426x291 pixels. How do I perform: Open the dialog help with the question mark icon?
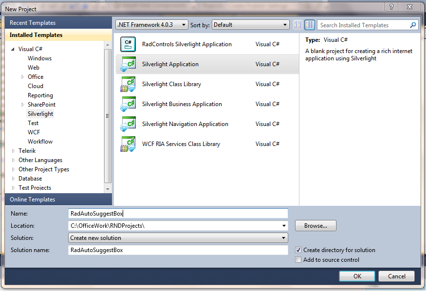(x=390, y=7)
